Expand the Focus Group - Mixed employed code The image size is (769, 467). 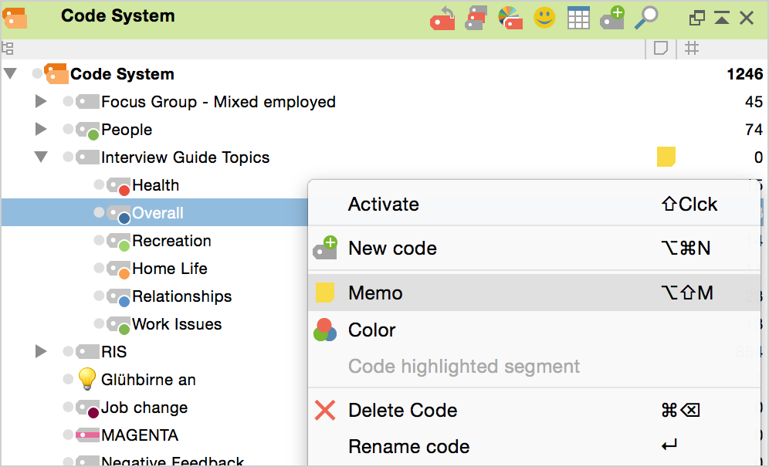pos(41,102)
